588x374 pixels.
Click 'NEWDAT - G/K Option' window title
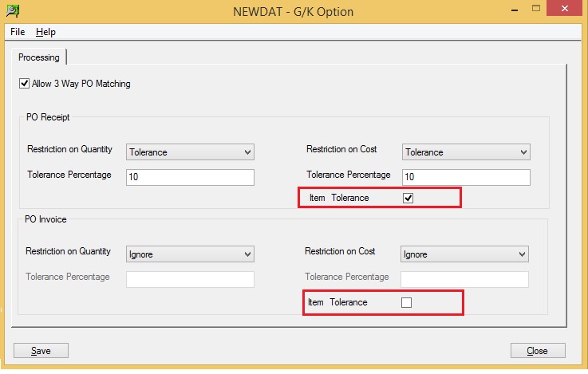pyautogui.click(x=294, y=12)
